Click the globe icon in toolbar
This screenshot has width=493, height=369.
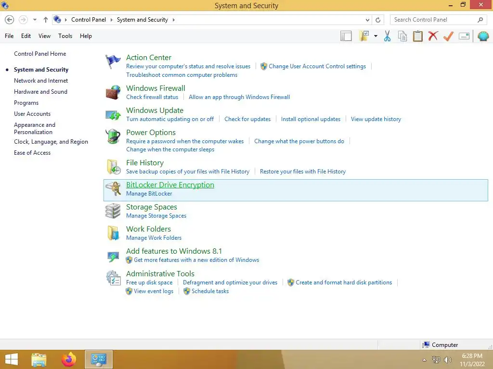coord(483,36)
